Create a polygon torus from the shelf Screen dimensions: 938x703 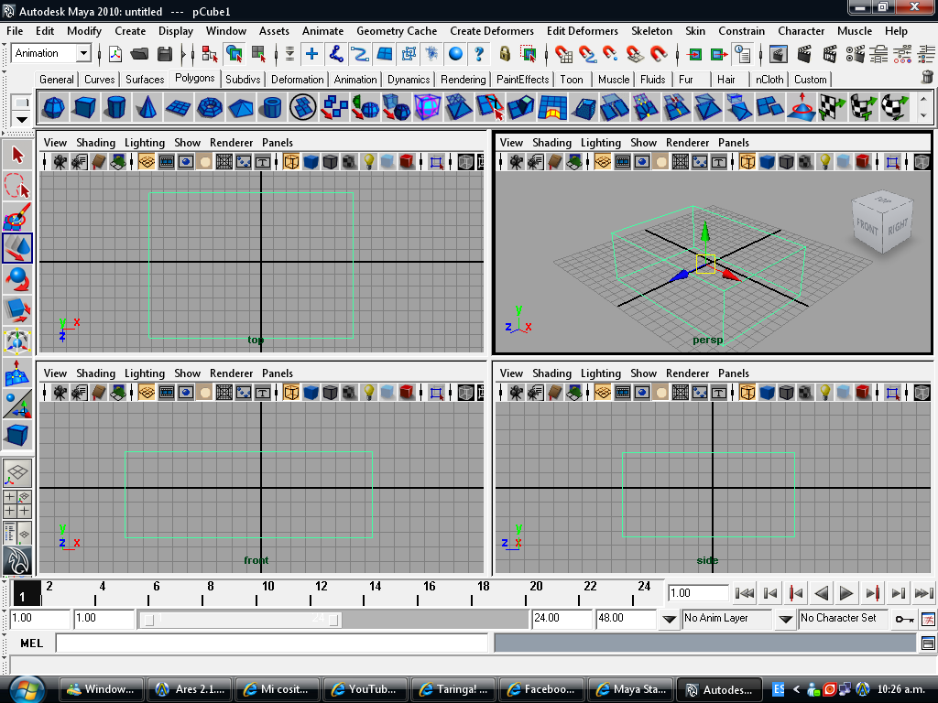(x=210, y=108)
